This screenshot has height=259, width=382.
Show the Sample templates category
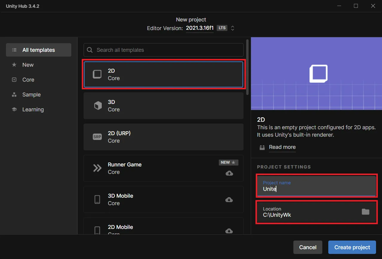31,95
